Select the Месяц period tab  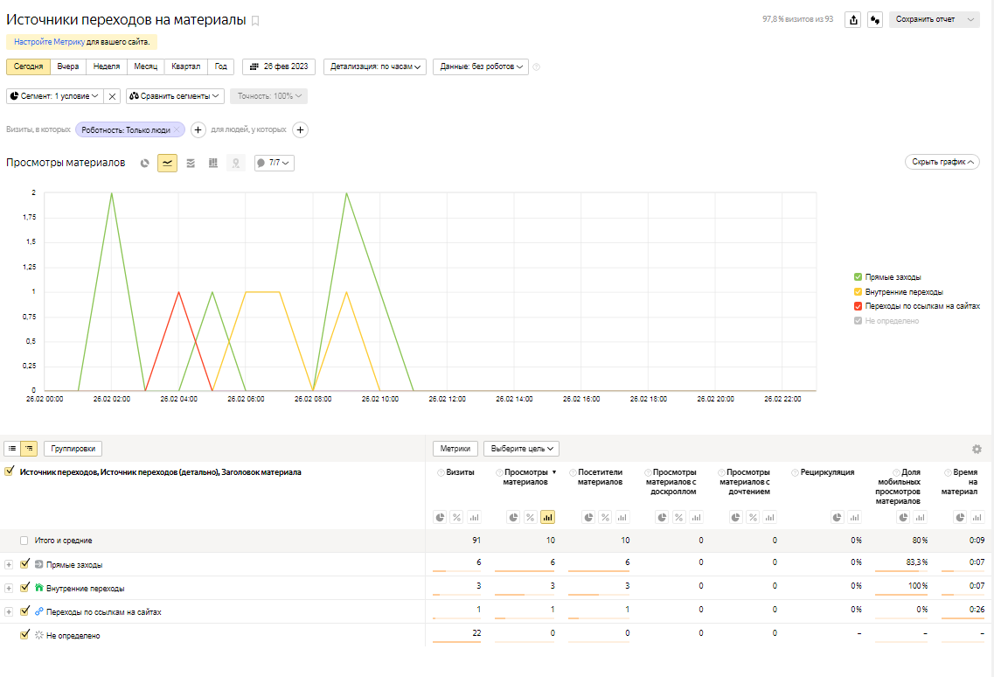pos(146,66)
